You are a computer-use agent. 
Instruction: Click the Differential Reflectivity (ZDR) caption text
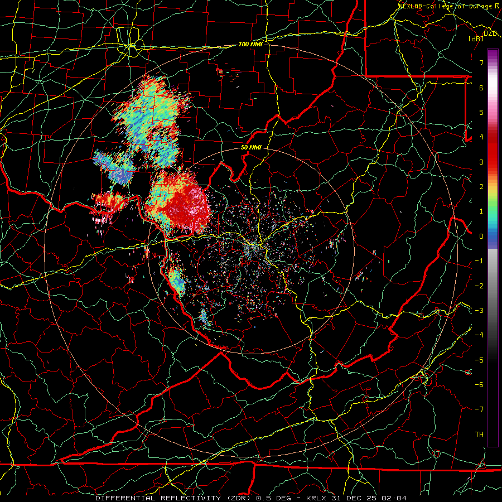tap(174, 498)
